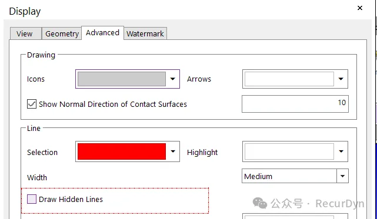Screen dimensions: 377x219
Task: Enable the Draw Hidden Lines checkbox
Action: (x=32, y=199)
